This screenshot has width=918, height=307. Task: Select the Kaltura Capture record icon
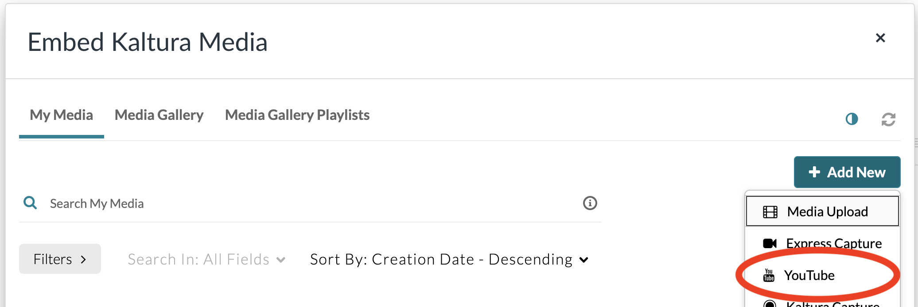[770, 304]
